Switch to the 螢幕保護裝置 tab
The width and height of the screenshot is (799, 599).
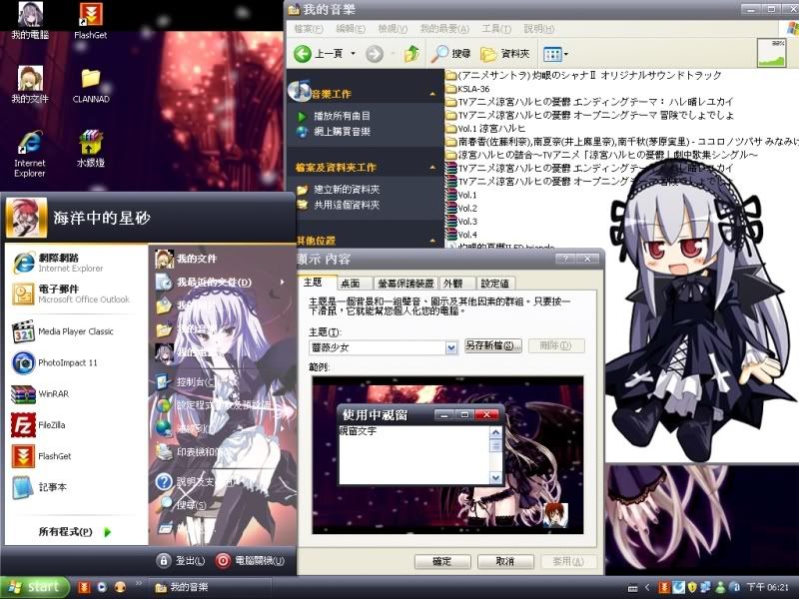click(x=405, y=284)
